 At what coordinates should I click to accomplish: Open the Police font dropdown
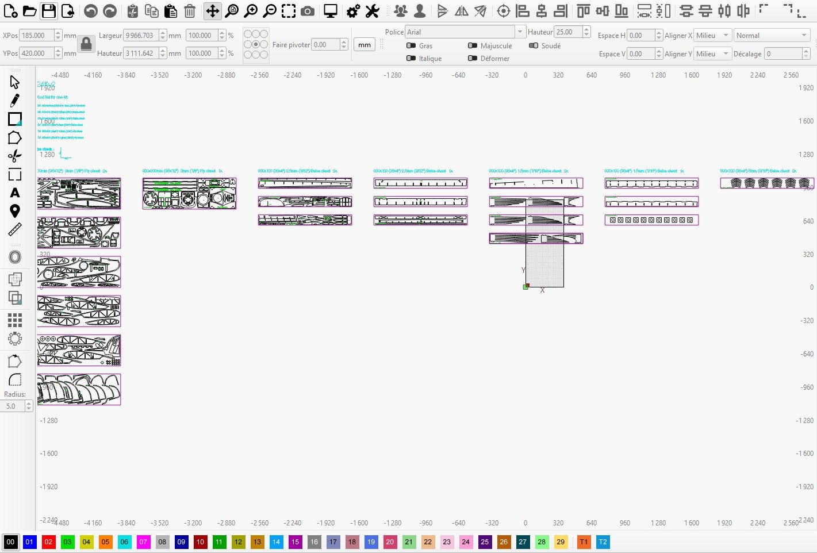coord(465,32)
